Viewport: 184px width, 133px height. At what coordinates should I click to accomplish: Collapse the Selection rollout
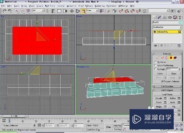coord(167,54)
